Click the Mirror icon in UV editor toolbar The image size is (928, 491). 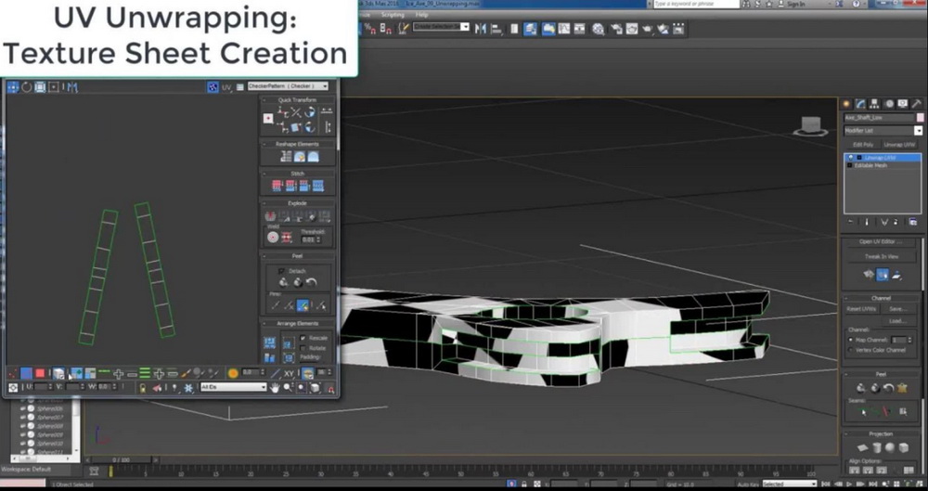[71, 86]
